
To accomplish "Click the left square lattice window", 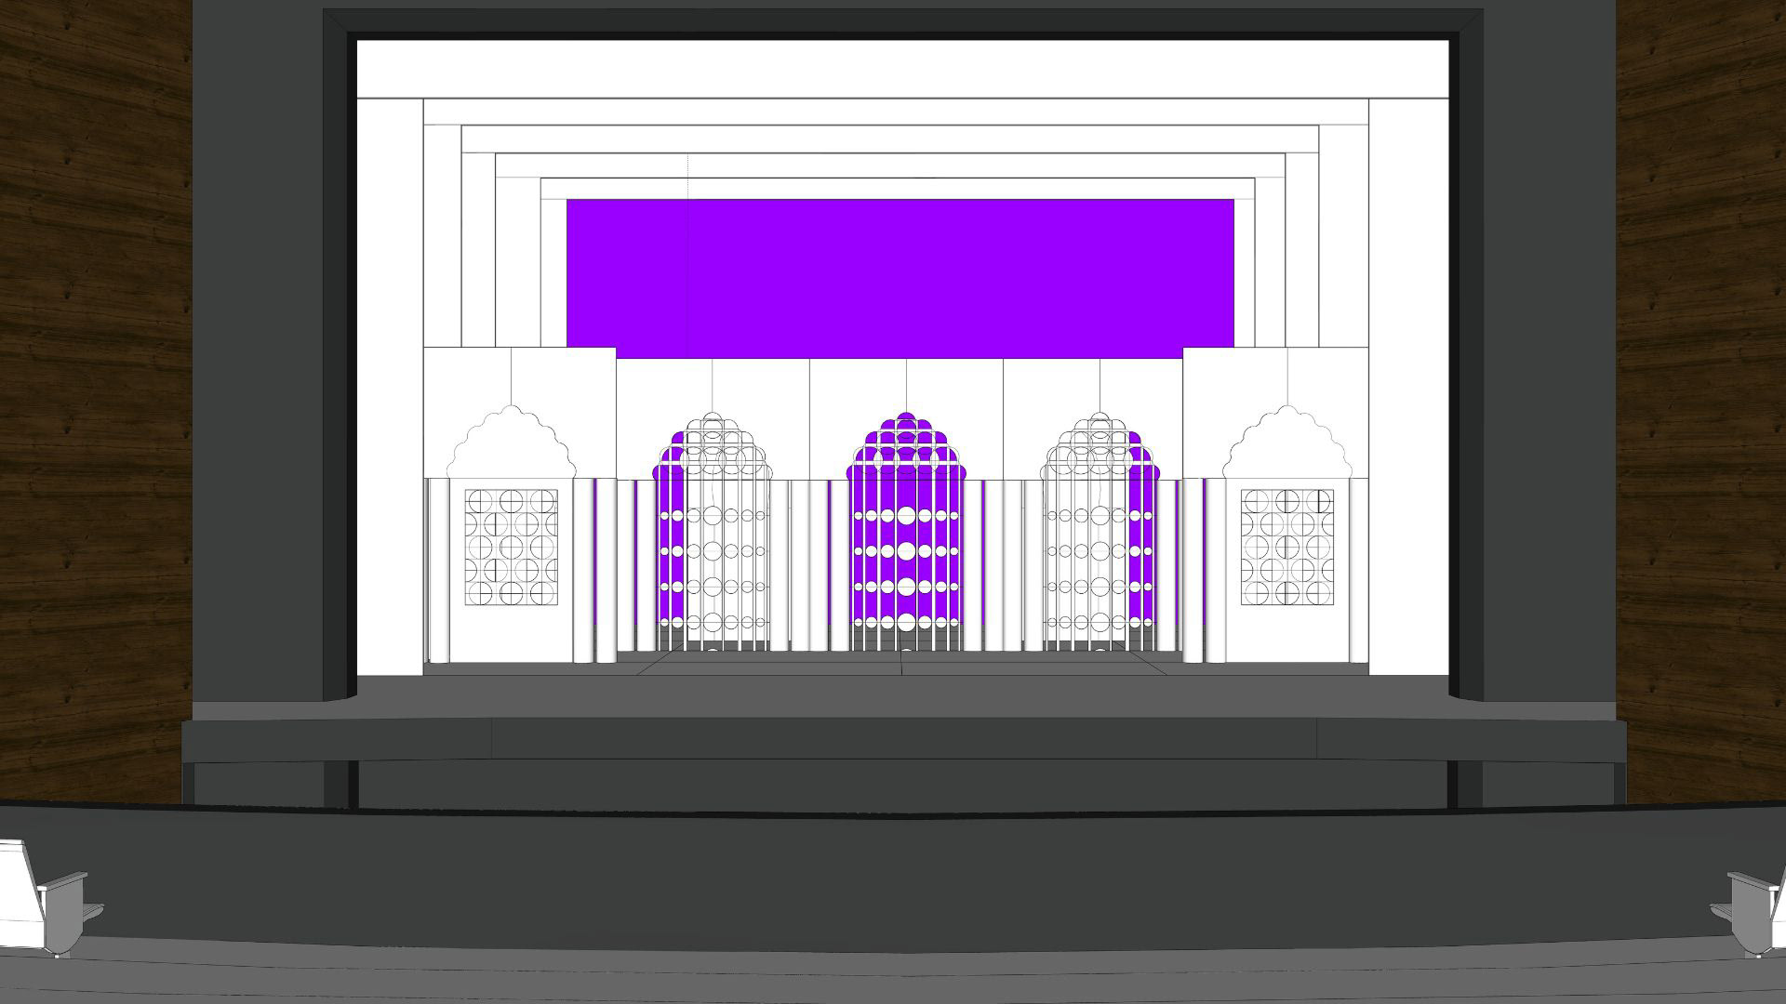I will (512, 548).
